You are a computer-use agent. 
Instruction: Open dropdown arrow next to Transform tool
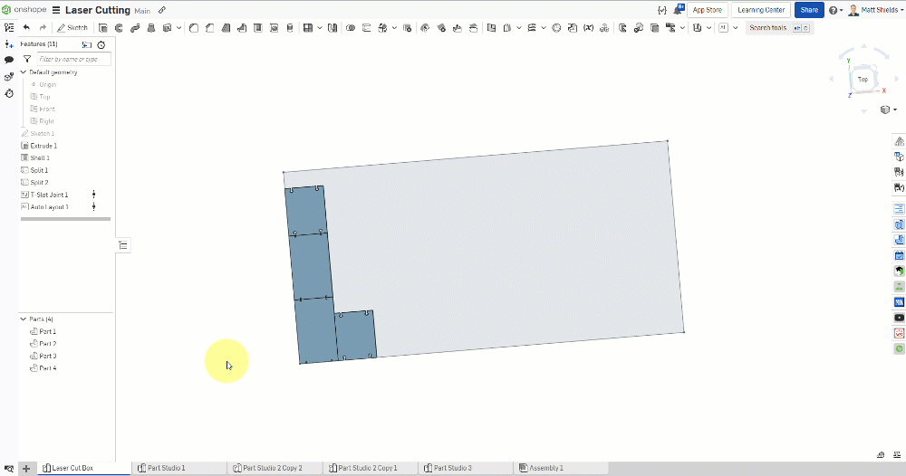pyautogui.click(x=394, y=28)
